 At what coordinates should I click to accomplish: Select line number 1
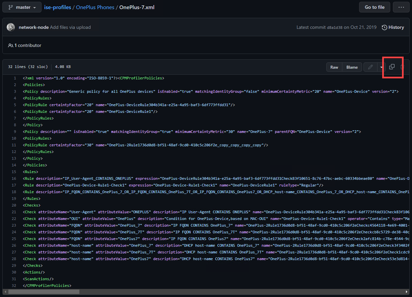(x=15, y=78)
